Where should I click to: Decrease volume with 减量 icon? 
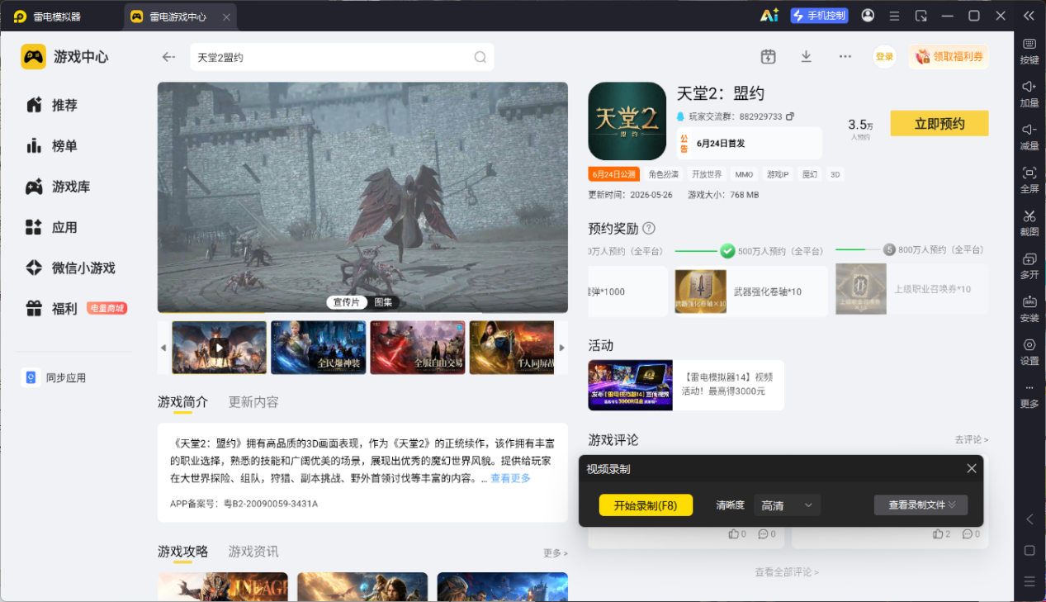click(x=1029, y=137)
